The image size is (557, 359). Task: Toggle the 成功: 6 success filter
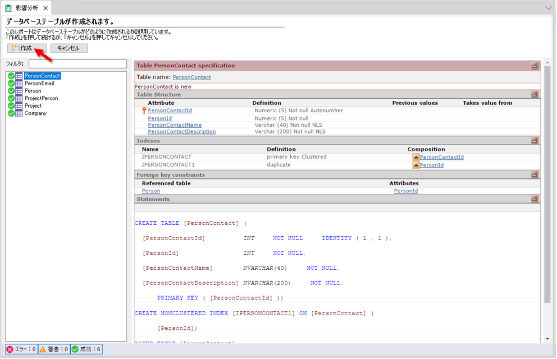86,349
